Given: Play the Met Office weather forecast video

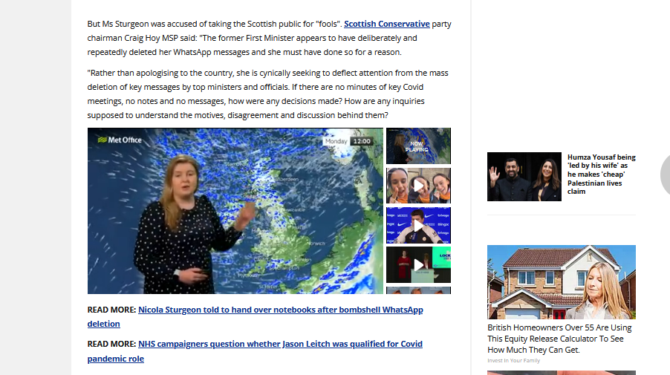Looking at the screenshot, I should [x=235, y=211].
